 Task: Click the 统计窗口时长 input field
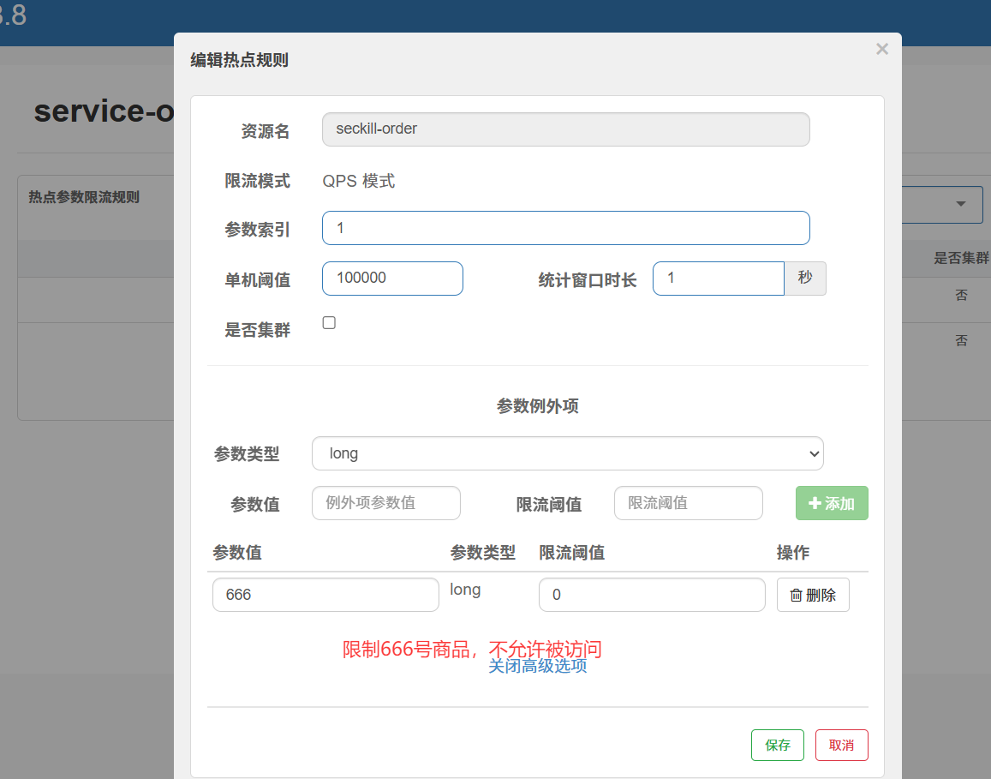[x=718, y=279]
